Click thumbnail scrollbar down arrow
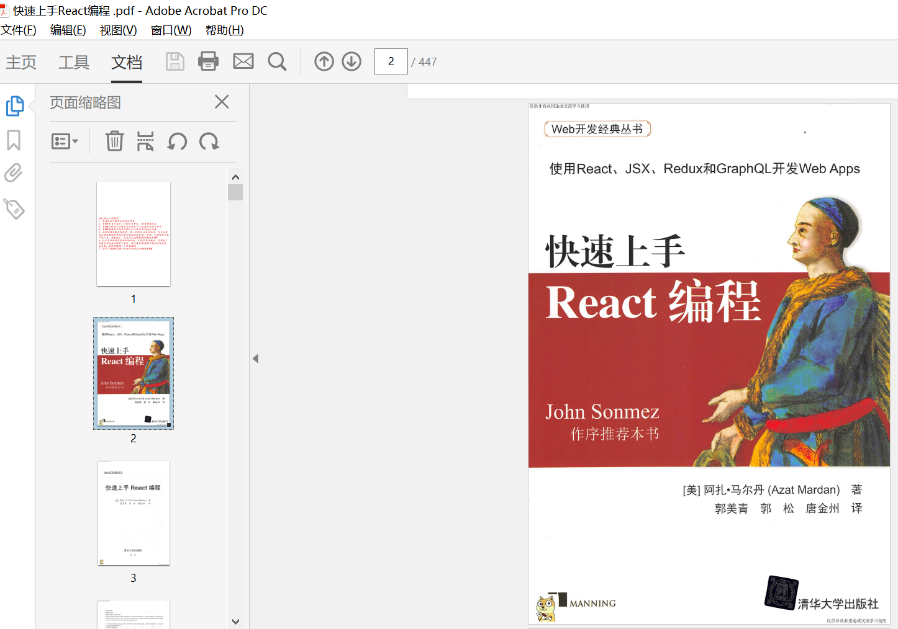 235,621
